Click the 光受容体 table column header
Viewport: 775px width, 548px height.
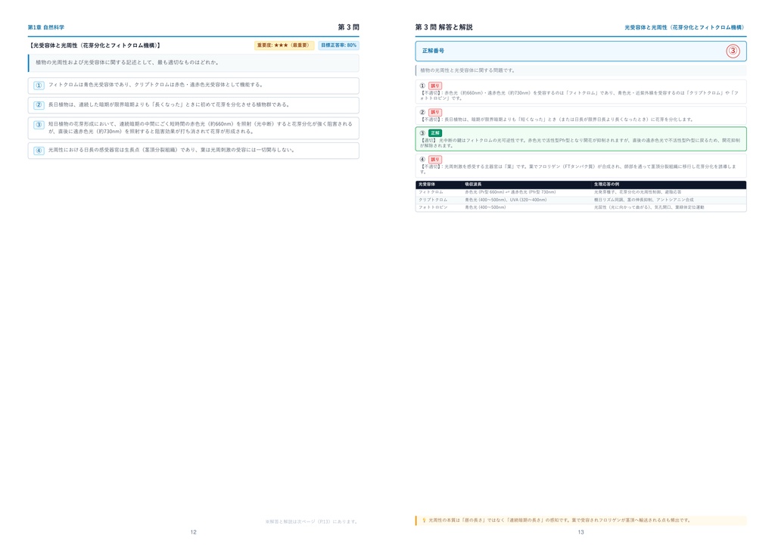pos(427,185)
